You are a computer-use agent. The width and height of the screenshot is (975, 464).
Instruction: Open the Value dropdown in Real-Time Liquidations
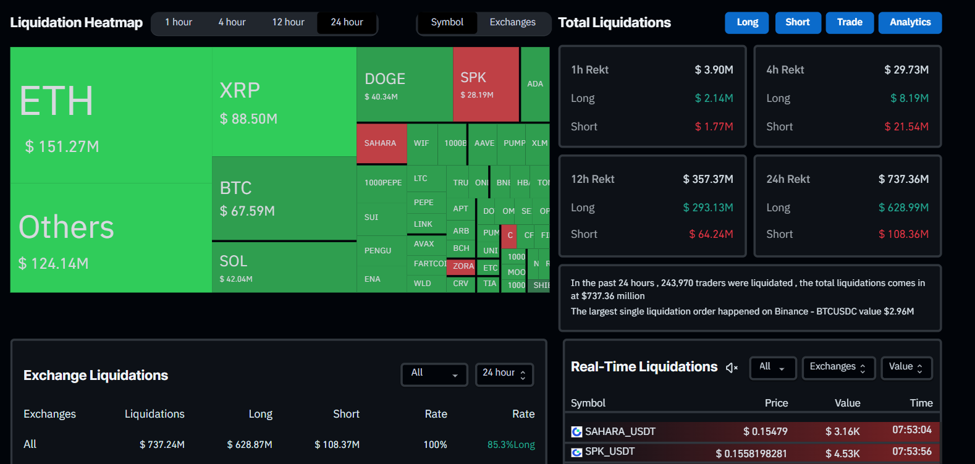[x=906, y=368]
